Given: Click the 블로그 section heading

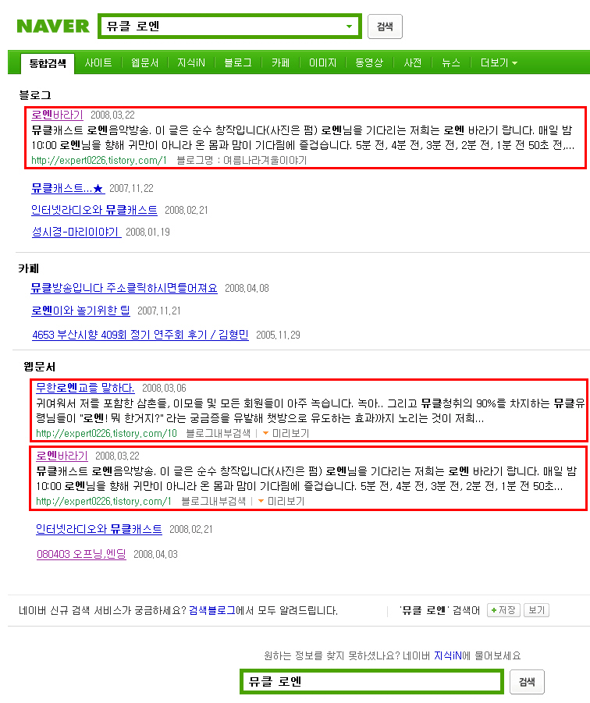Looking at the screenshot, I should [x=35, y=95].
